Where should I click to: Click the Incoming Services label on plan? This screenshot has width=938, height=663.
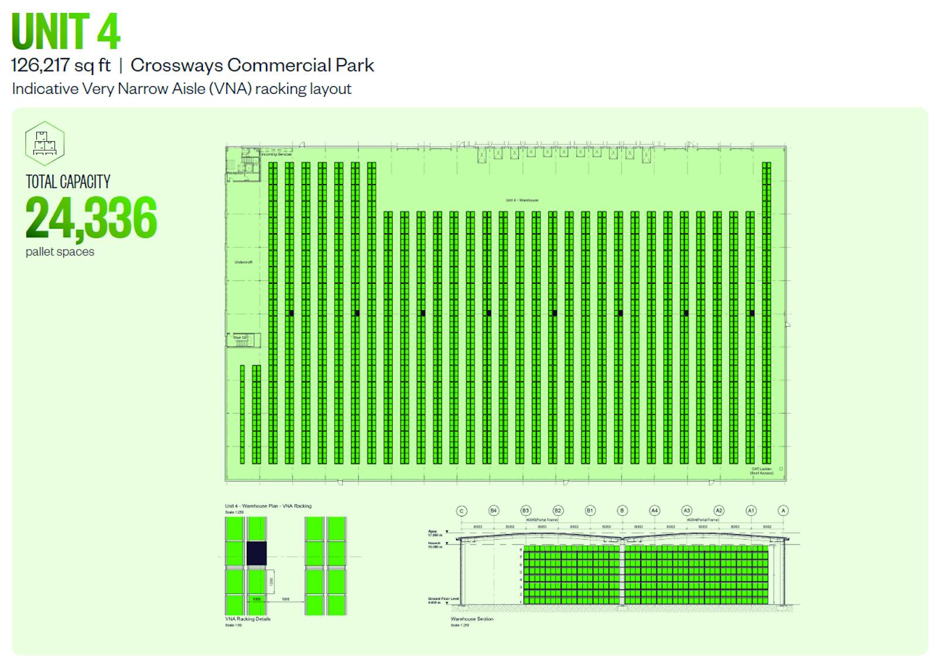276,154
